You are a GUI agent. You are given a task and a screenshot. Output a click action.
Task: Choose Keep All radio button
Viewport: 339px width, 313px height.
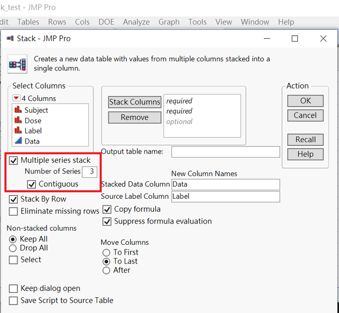coord(13,239)
